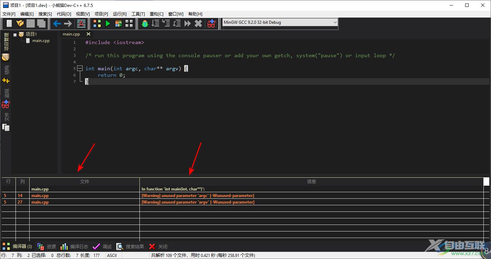Screen dimensions: 491x259
Task: Go forward with the gray arrow
Action: click(68, 23)
